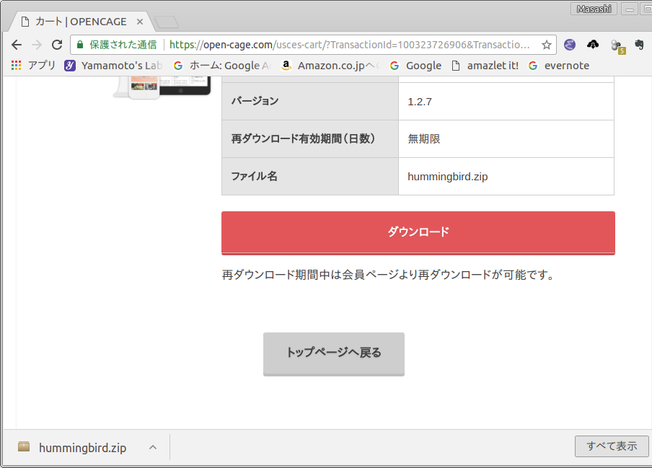
Task: Select the カート | OPENCAGE tab
Action: tap(78, 22)
